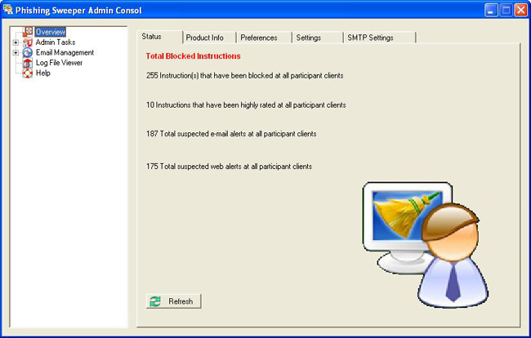531x338 pixels.
Task: Click the Email Management globe icon
Action: pos(28,52)
